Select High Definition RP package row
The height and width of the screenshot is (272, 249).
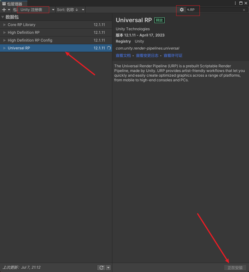(x=56, y=33)
